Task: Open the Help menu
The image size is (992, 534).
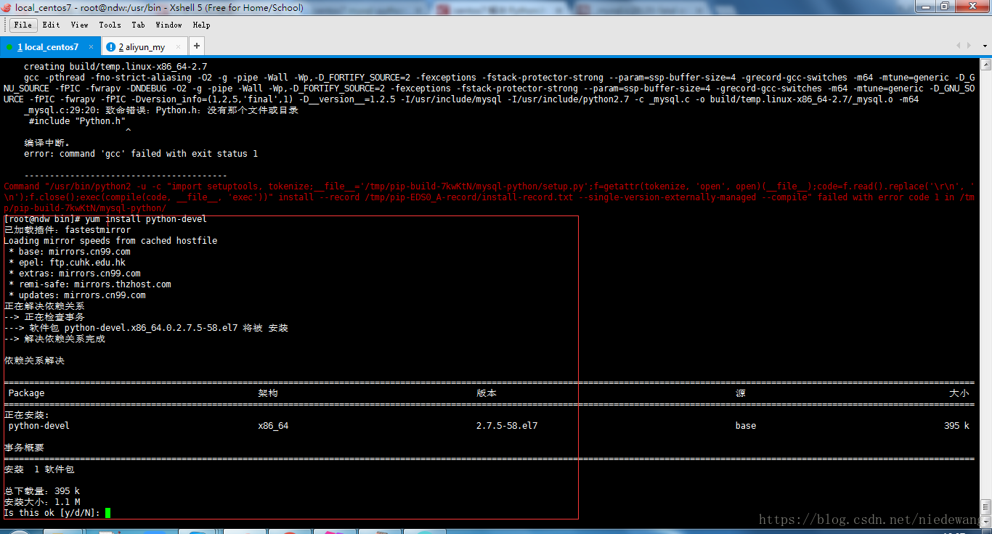Action: point(201,25)
